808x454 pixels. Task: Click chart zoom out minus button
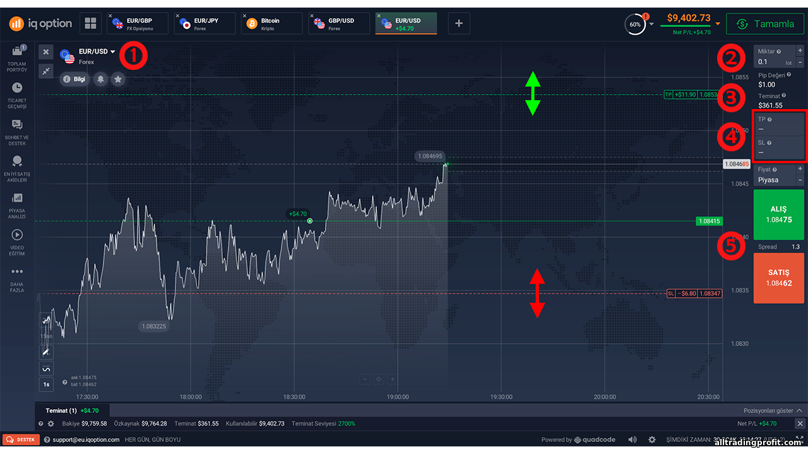pyautogui.click(x=365, y=379)
